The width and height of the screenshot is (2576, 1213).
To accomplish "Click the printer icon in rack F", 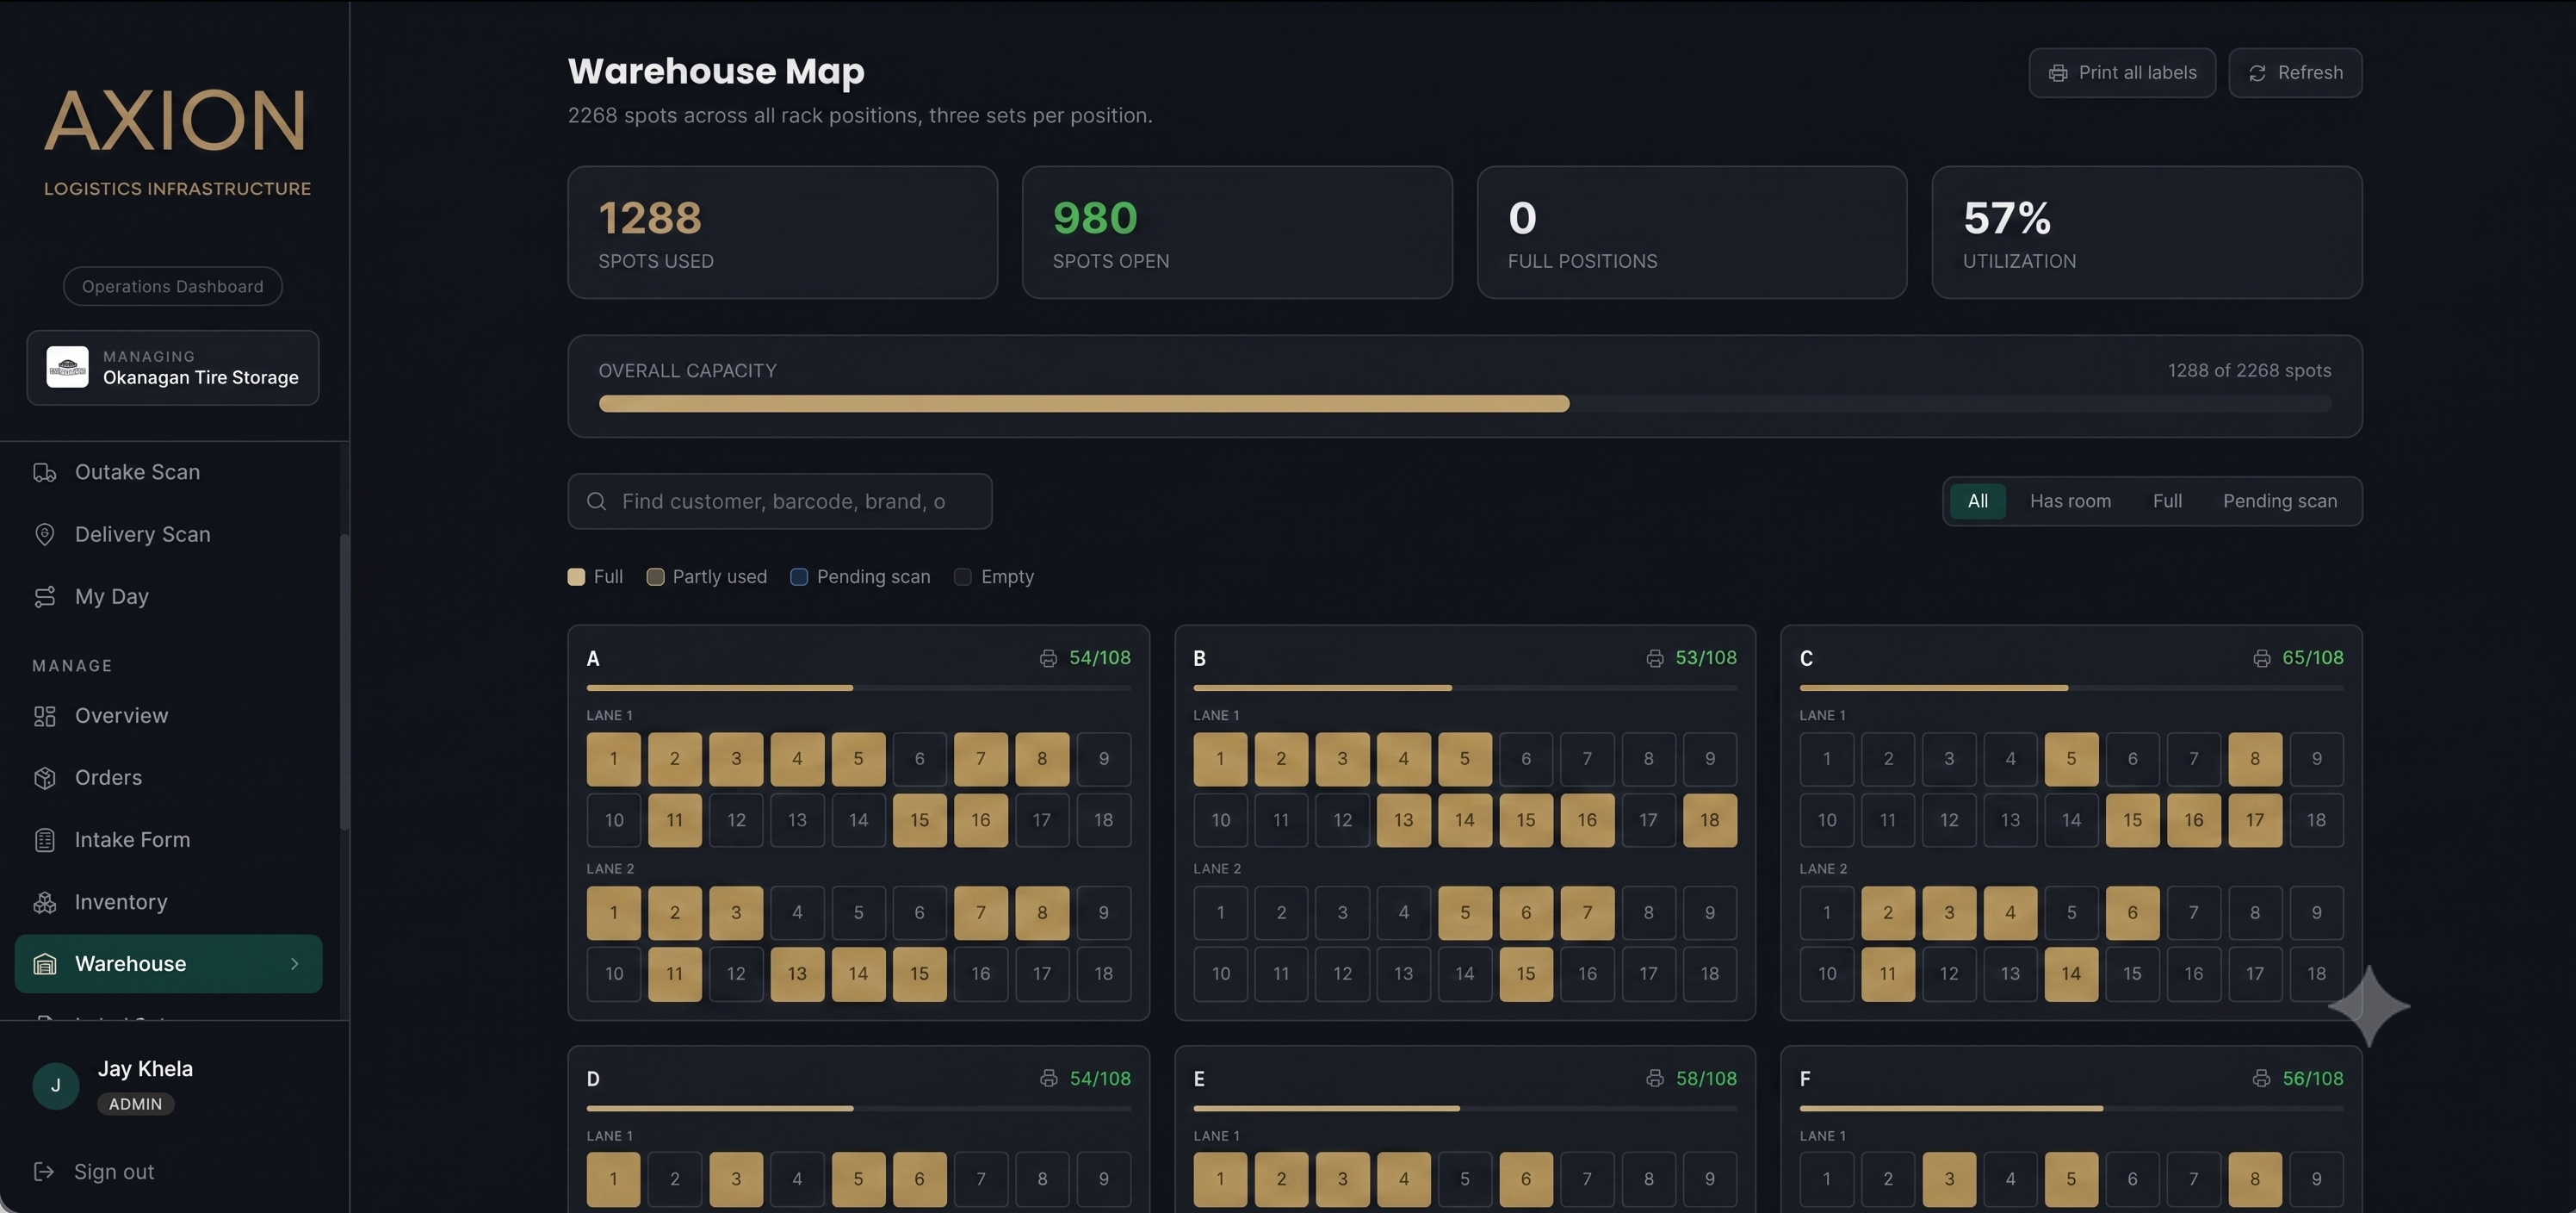I will pyautogui.click(x=2261, y=1079).
